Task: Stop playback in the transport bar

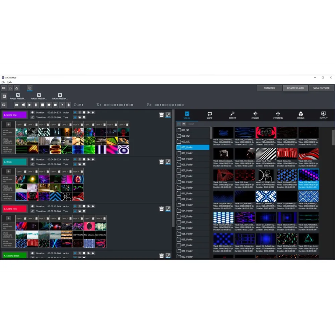Action: (43, 105)
